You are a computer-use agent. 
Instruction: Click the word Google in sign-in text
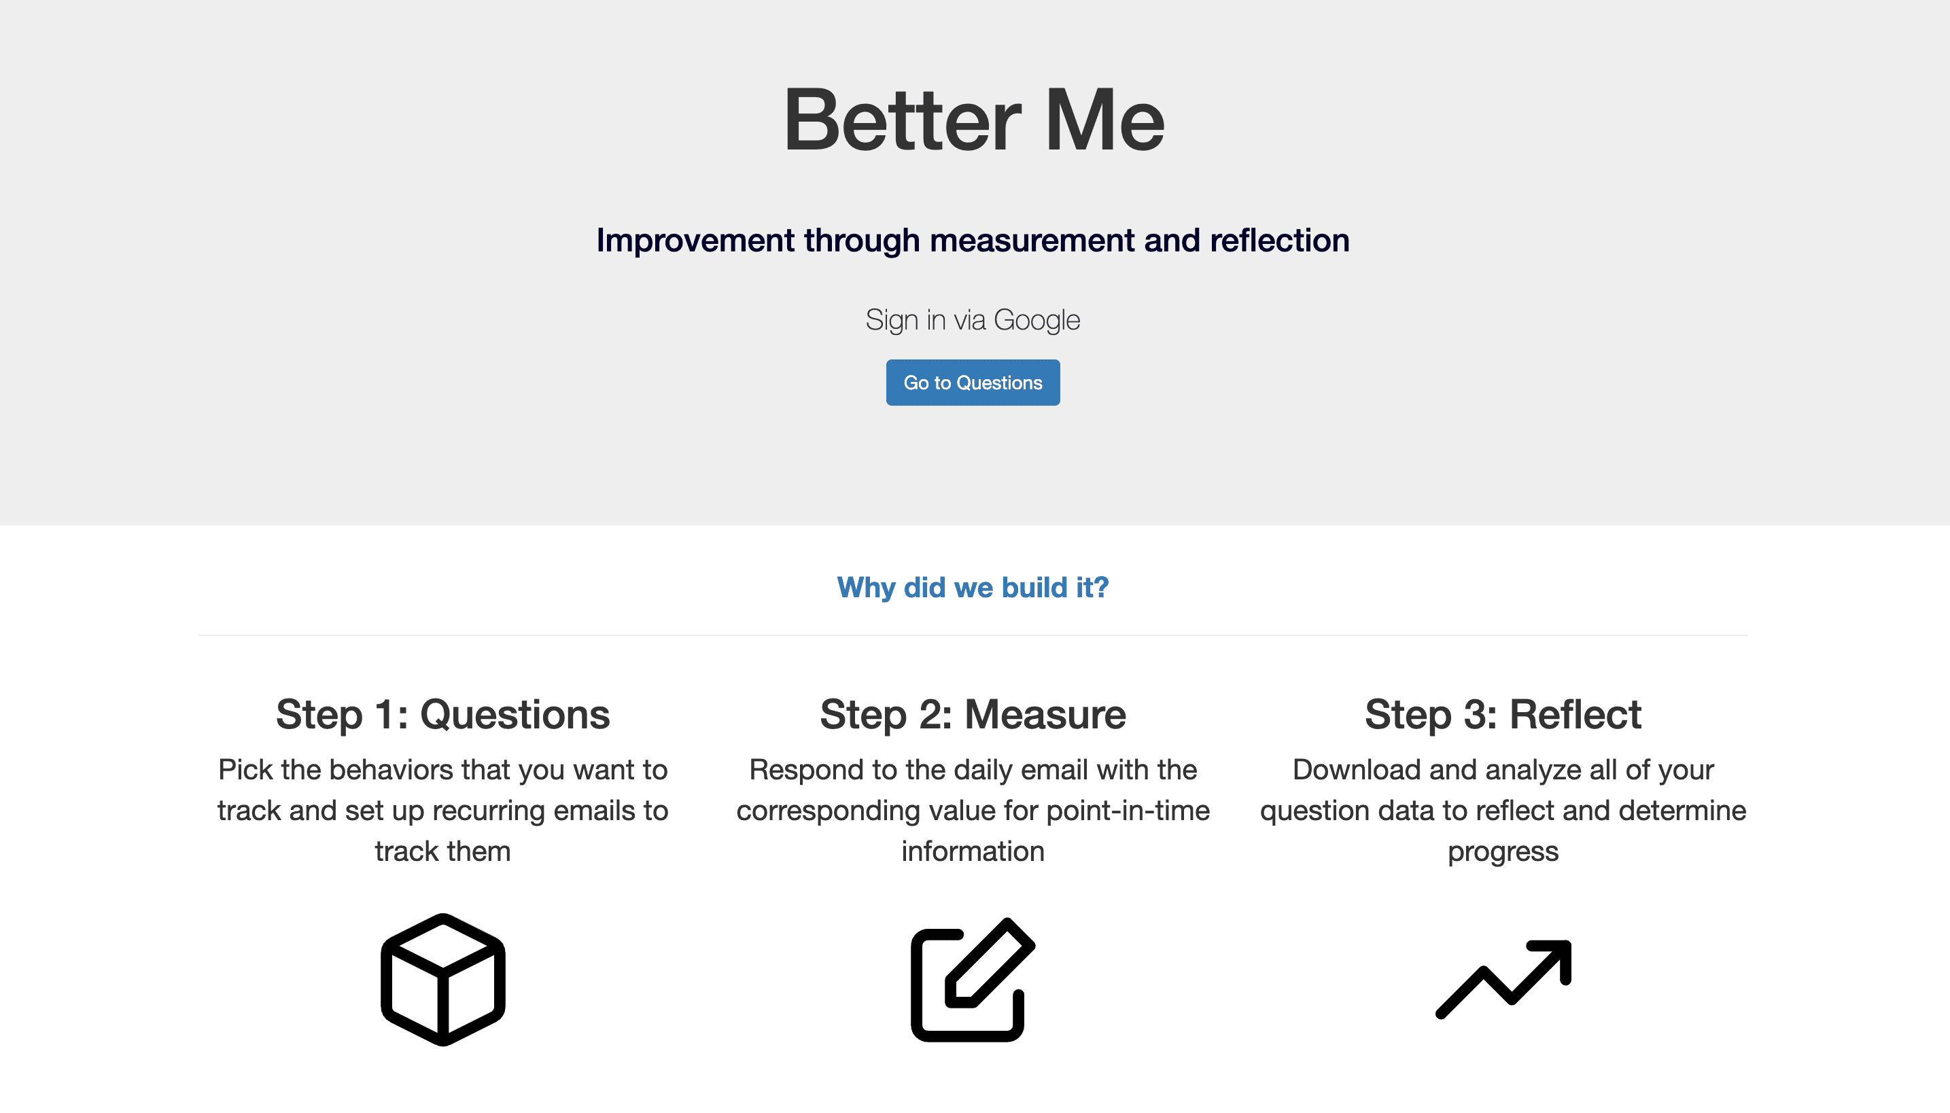click(1037, 319)
